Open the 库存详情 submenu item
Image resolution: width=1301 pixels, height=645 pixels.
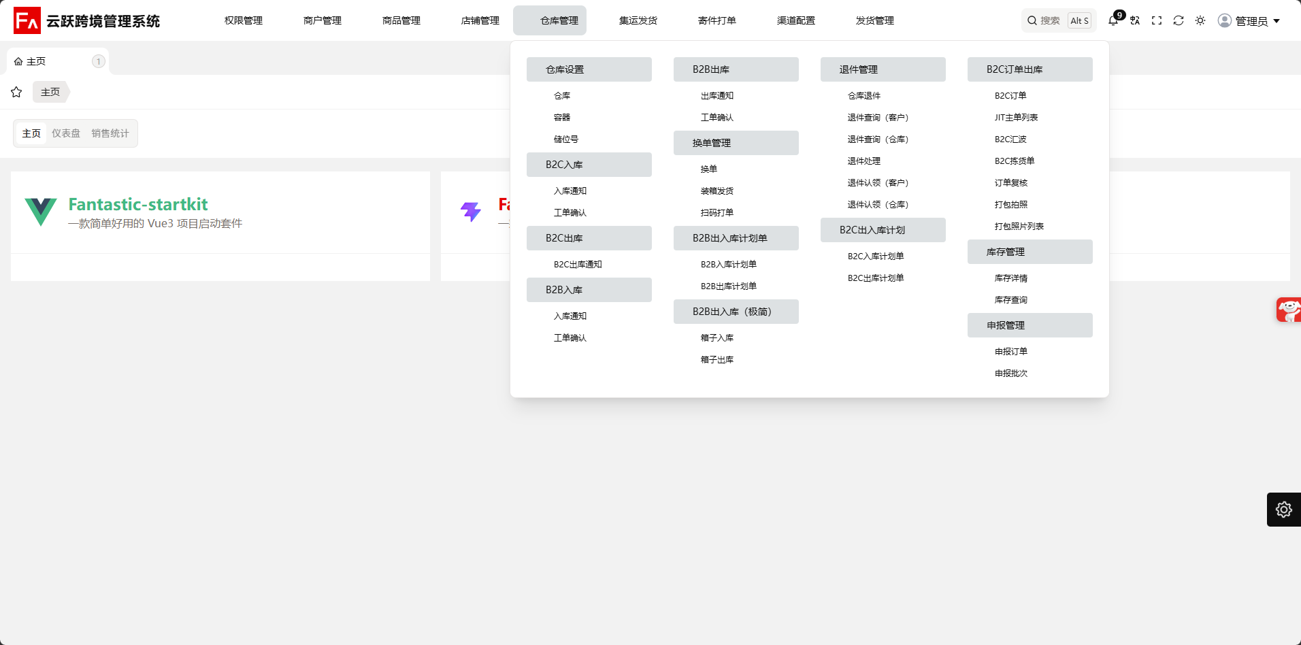[x=1011, y=278]
